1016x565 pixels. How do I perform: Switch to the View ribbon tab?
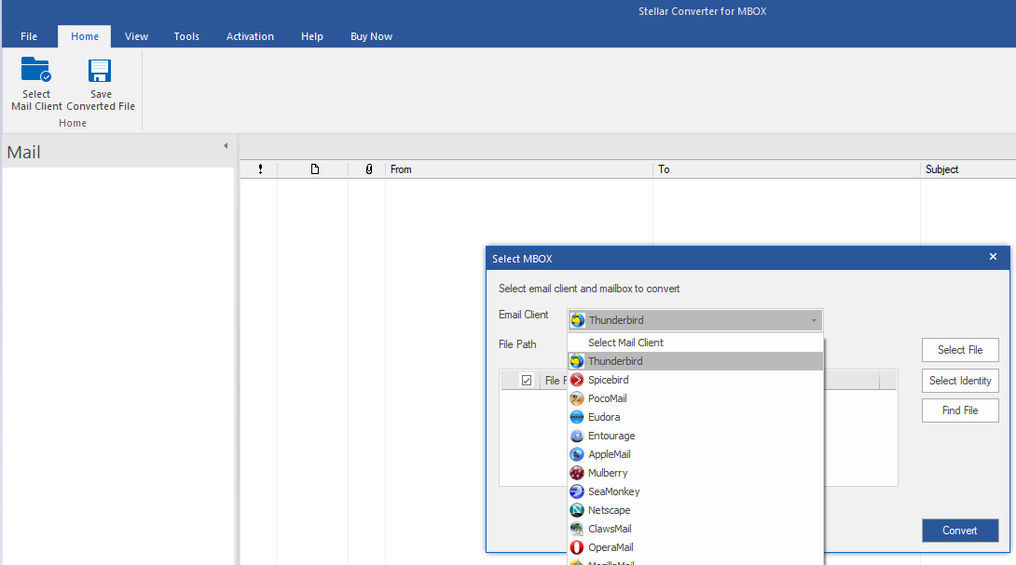tap(136, 36)
